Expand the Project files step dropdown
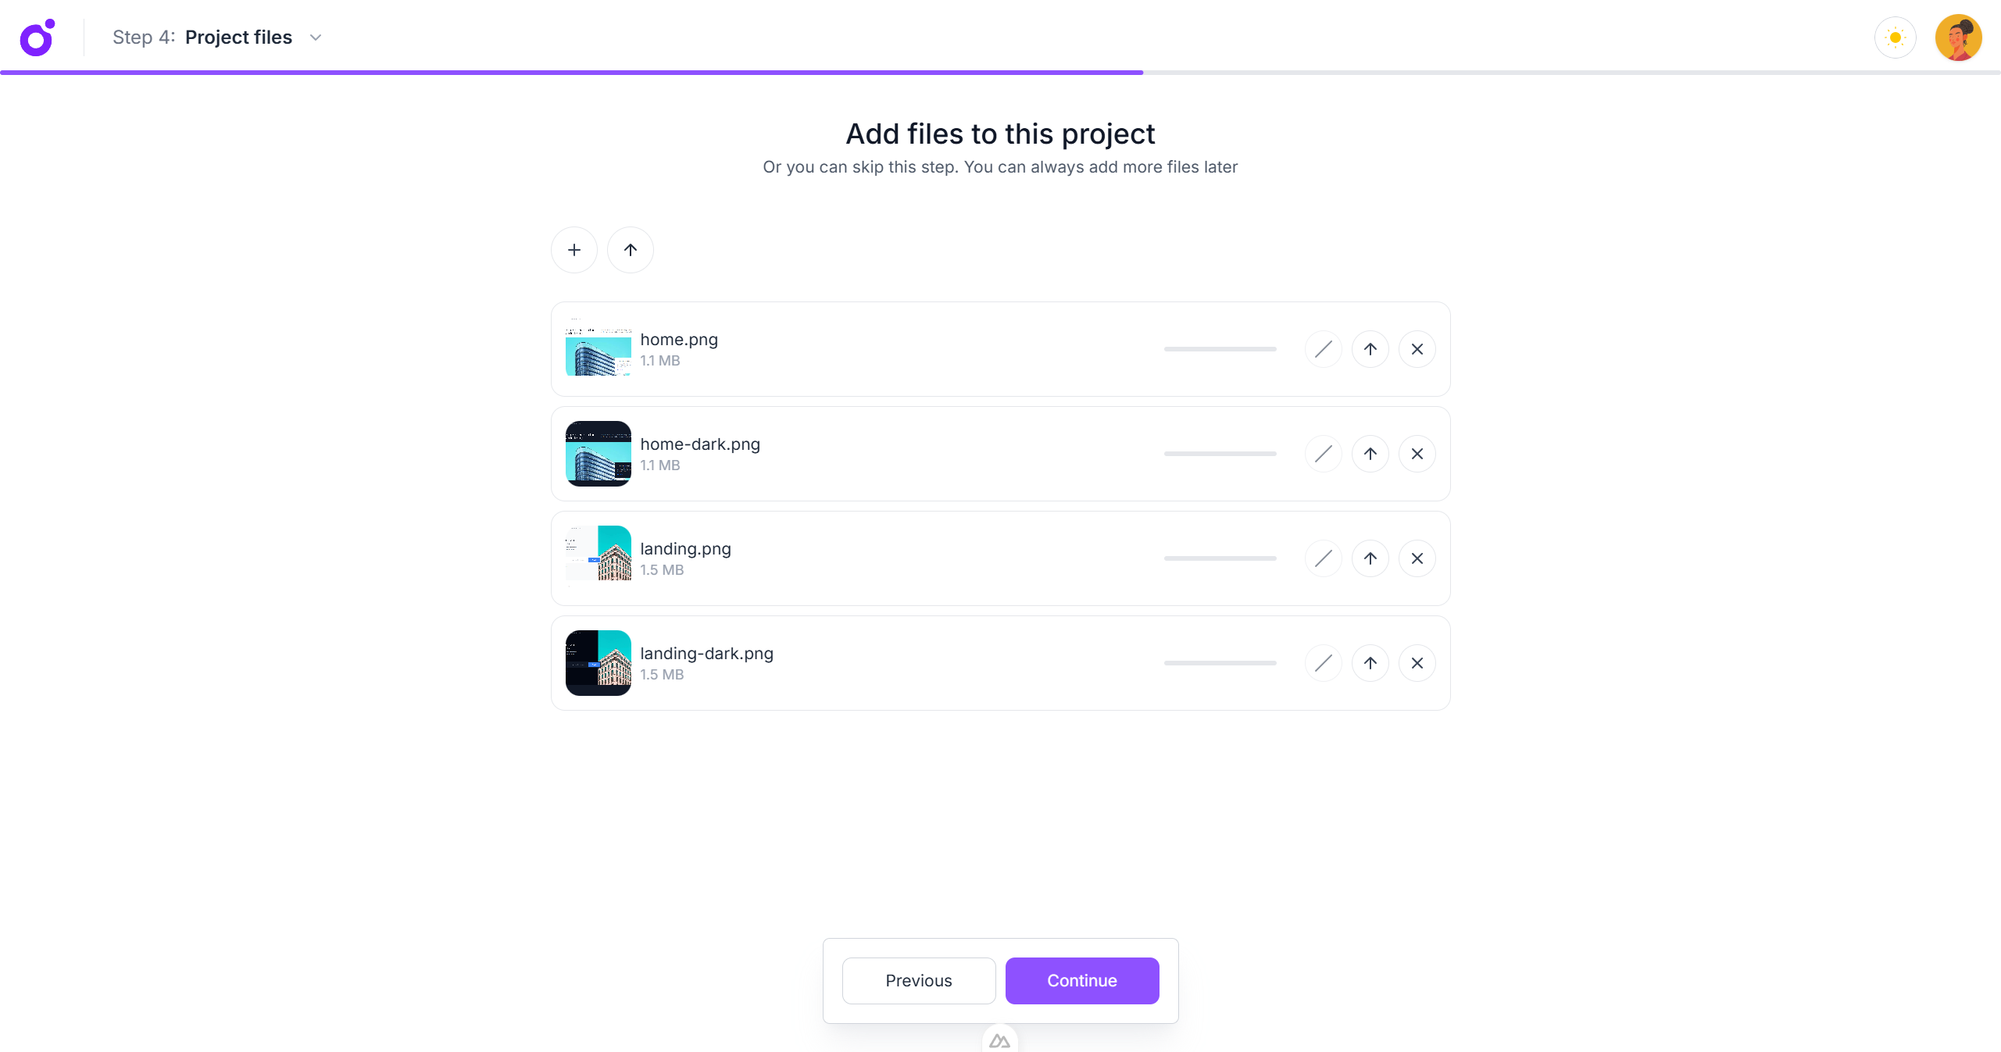Viewport: 2001px width, 1052px height. pyautogui.click(x=315, y=37)
